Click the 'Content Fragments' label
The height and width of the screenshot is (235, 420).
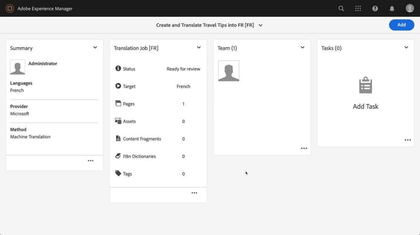tap(142, 139)
